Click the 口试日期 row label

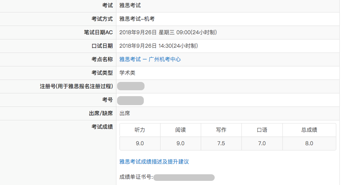click(x=102, y=46)
